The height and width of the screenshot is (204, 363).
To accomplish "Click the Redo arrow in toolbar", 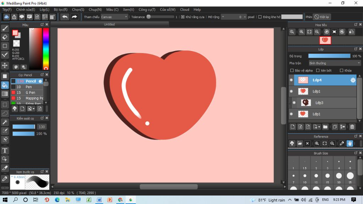I will [74, 17].
